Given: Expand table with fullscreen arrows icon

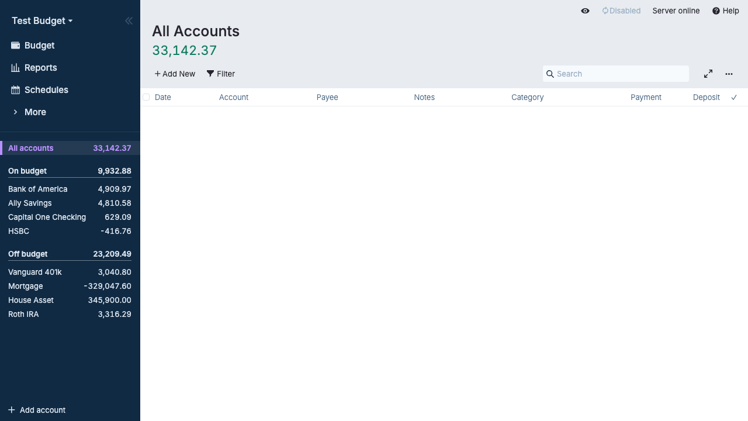Looking at the screenshot, I should point(708,74).
